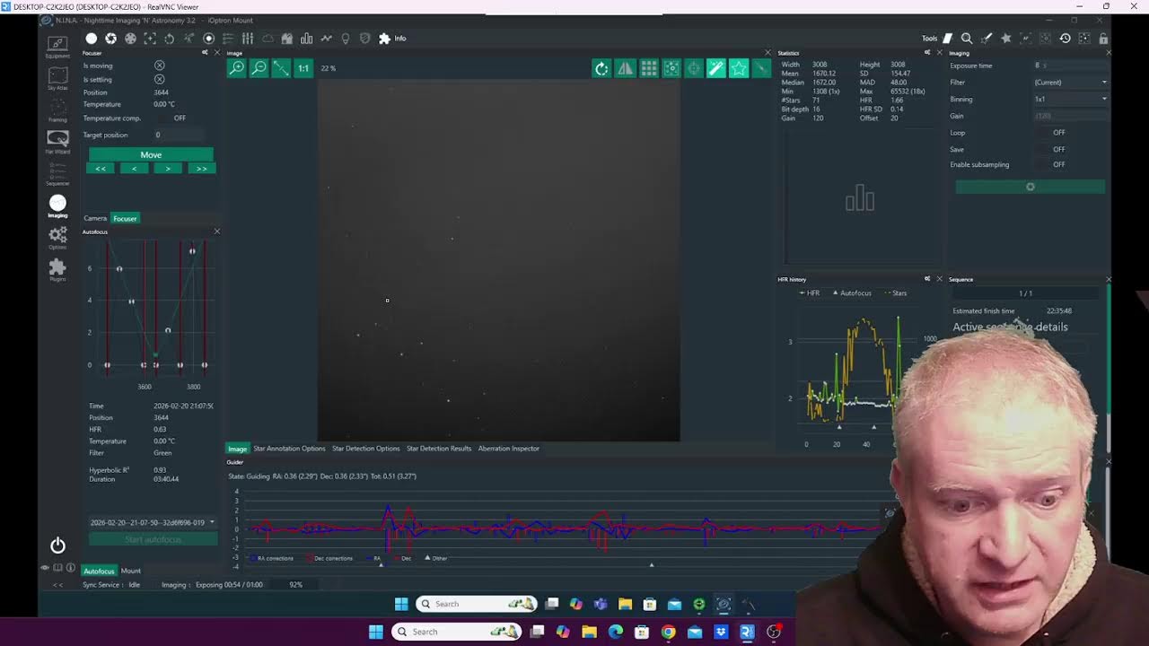Toggle the auto stretch wand icon

[715, 68]
